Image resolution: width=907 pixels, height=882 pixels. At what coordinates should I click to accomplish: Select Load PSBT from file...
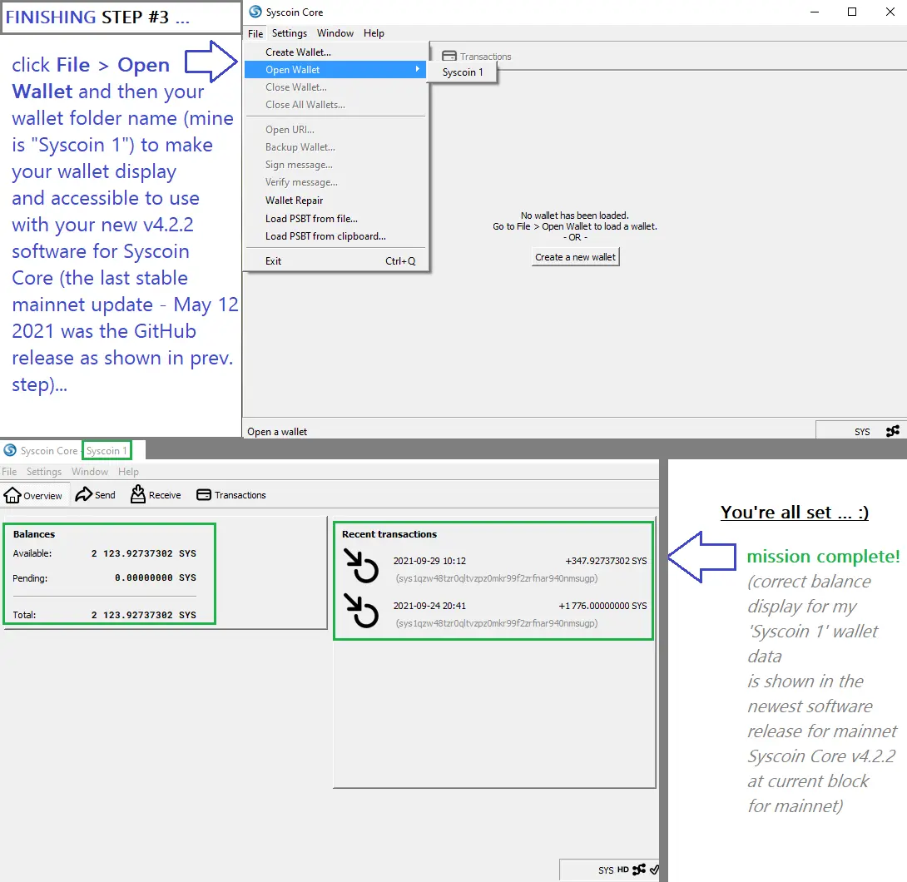pyautogui.click(x=336, y=219)
